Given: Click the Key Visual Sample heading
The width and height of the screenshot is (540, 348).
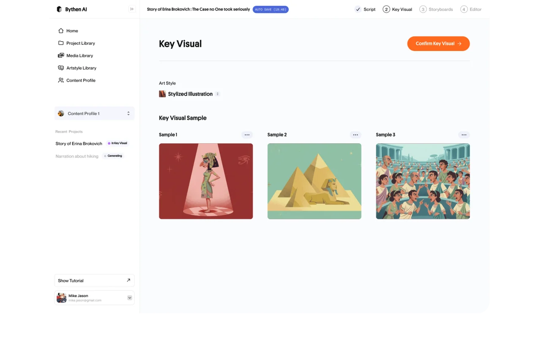Looking at the screenshot, I should 183,118.
